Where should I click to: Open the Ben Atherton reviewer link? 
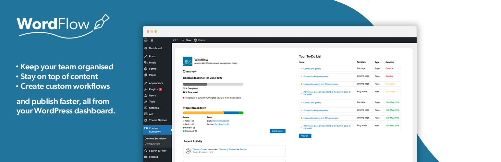[x=220, y=124]
